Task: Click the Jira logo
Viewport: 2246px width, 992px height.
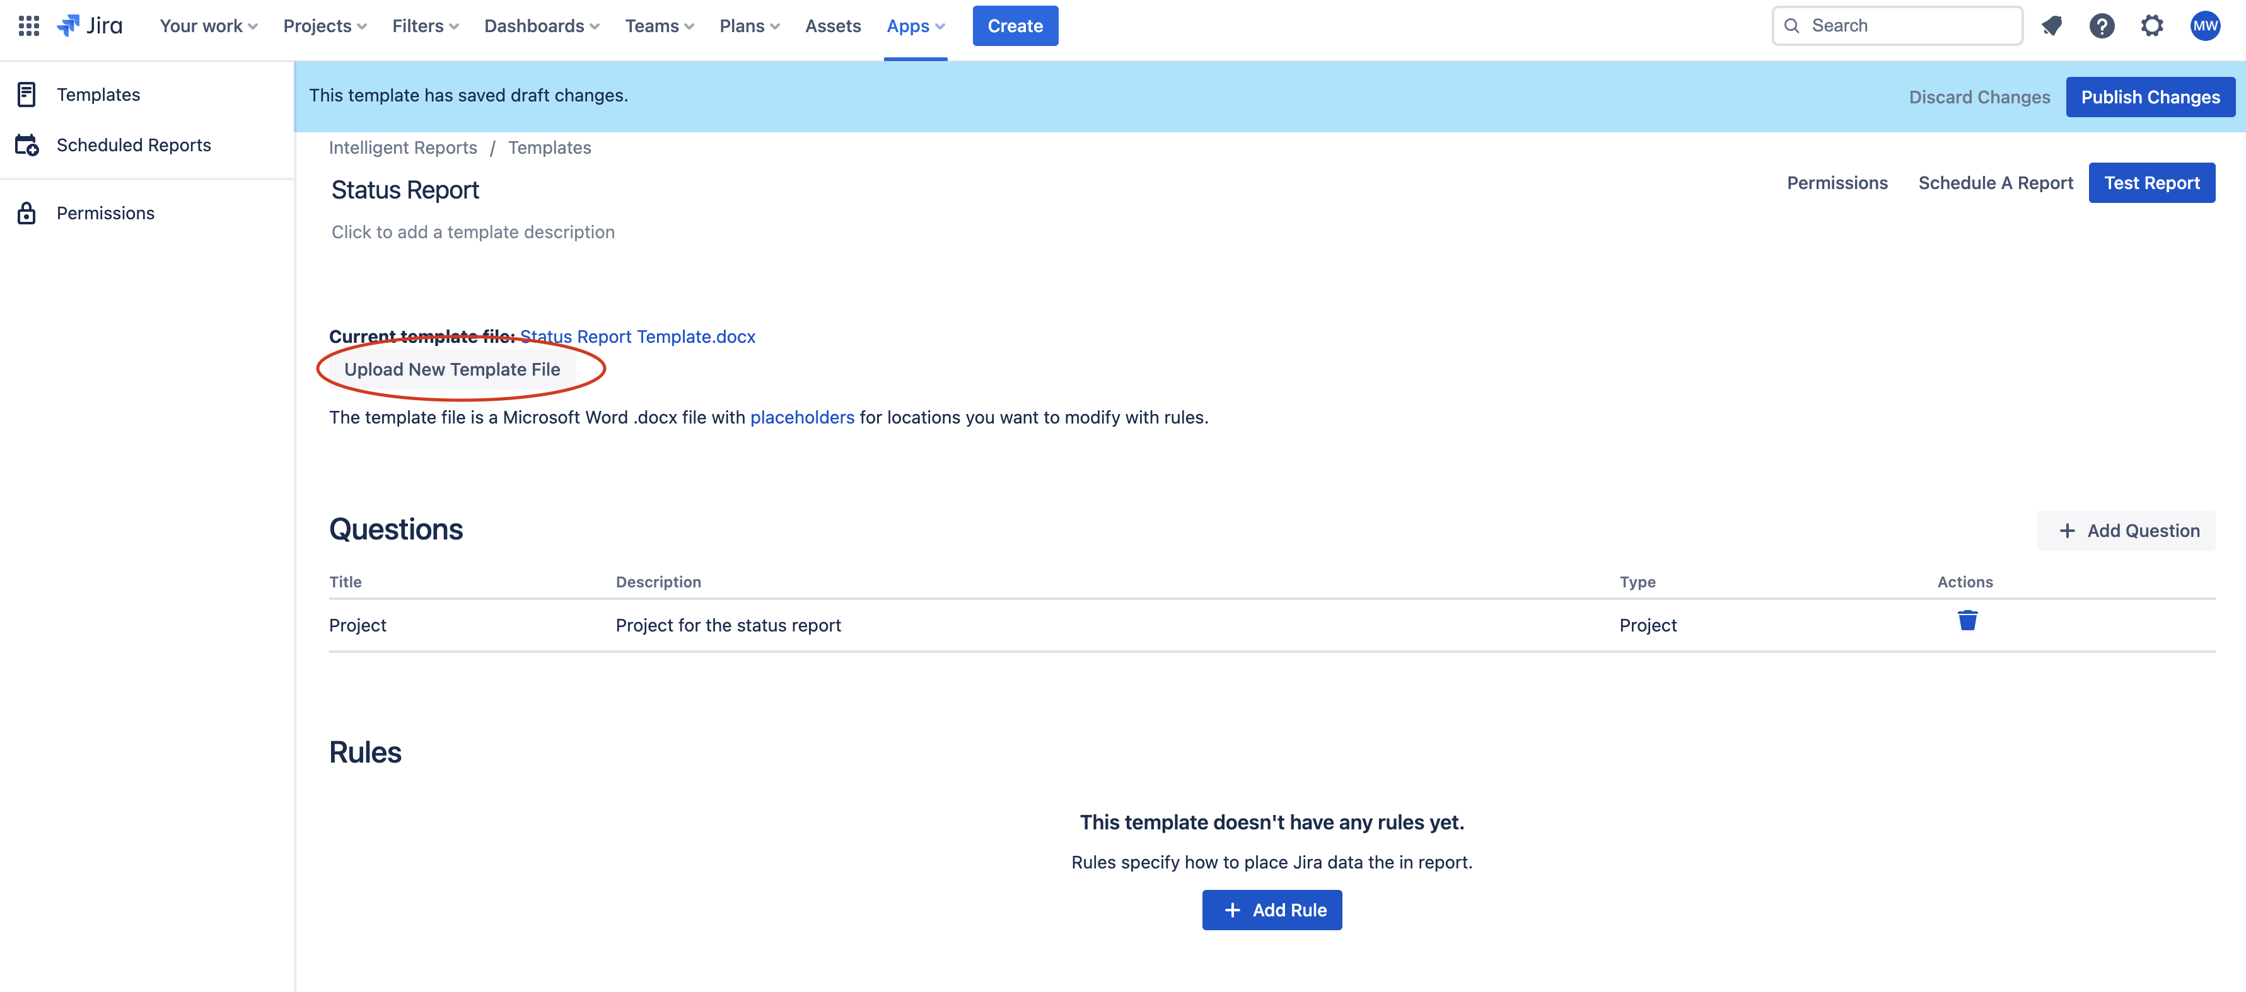Action: pos(90,25)
